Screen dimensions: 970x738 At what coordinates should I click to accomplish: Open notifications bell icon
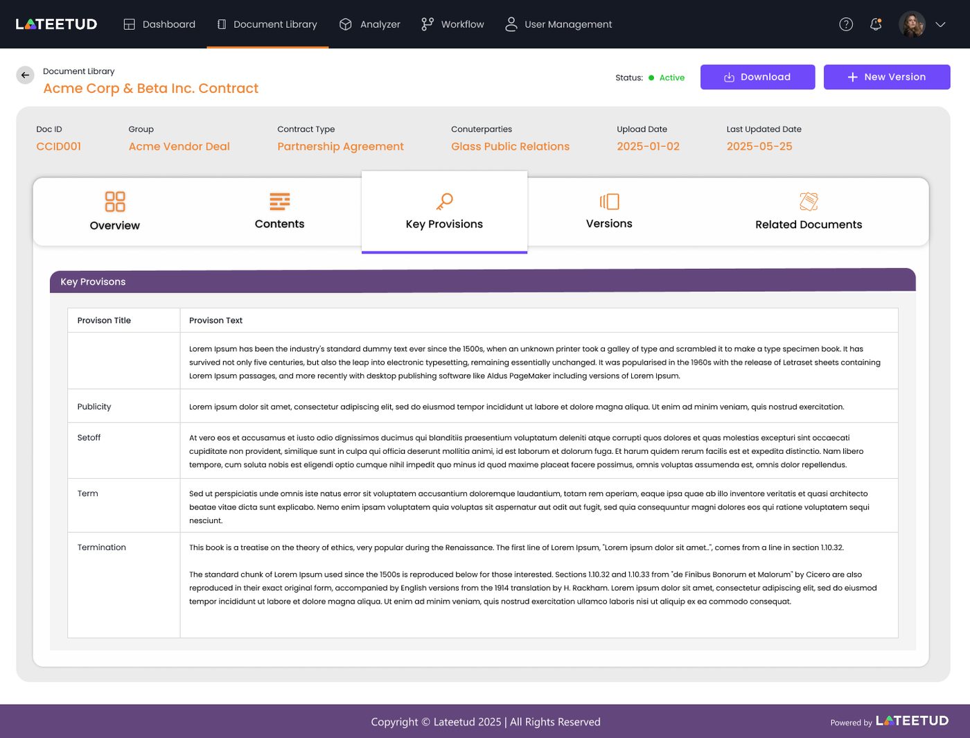pos(876,24)
